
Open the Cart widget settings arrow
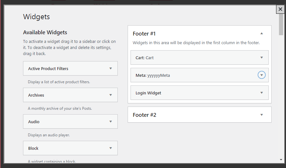pyautogui.click(x=261, y=58)
